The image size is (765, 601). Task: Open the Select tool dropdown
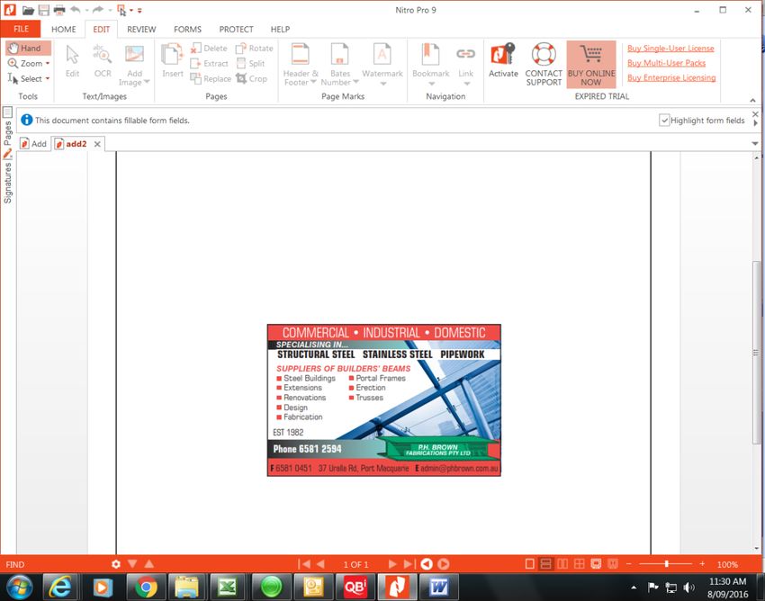click(48, 78)
